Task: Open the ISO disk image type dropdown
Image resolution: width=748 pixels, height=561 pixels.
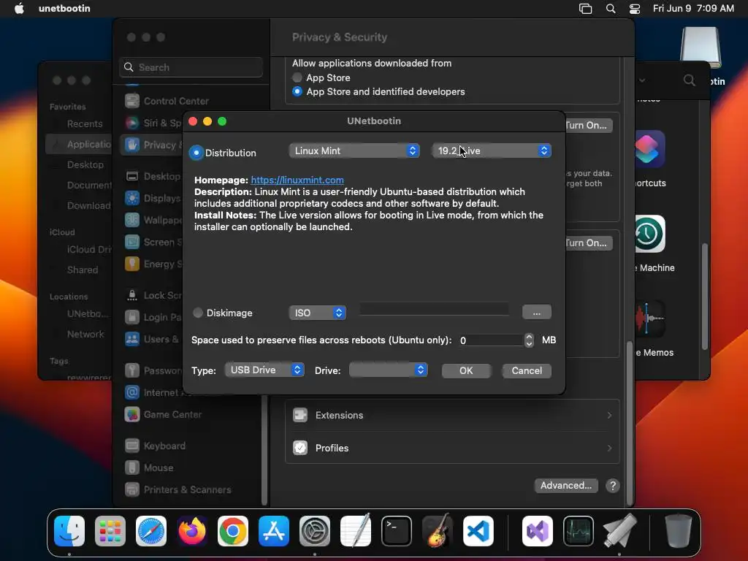Action: coord(317,313)
